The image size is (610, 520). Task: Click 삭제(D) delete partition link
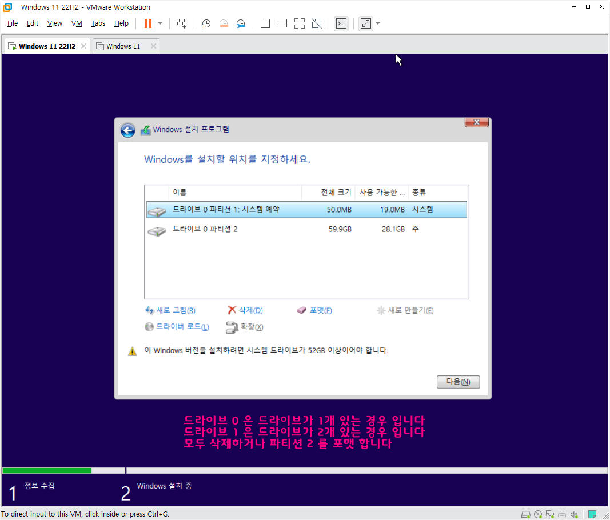click(x=245, y=310)
